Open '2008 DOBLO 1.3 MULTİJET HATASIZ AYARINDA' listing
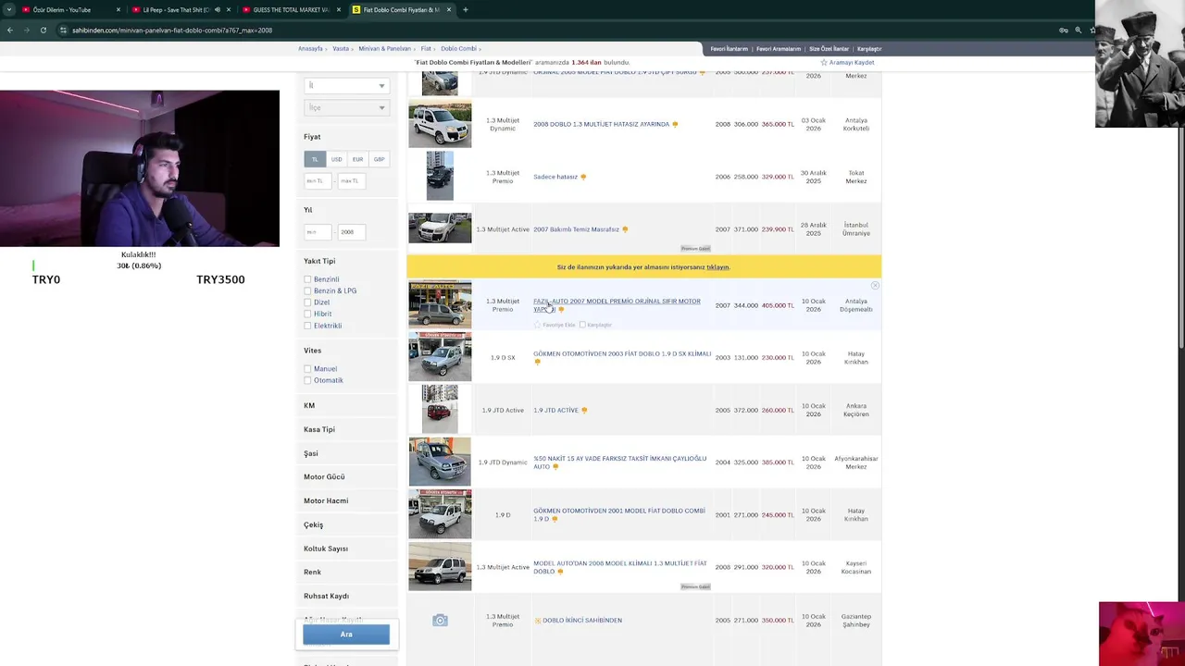Viewport: 1185px width, 666px height. click(601, 124)
